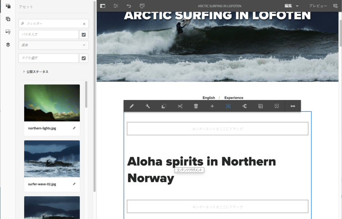342x219 pixels.
Task: Insert component with the plus icon
Action: (x=212, y=106)
